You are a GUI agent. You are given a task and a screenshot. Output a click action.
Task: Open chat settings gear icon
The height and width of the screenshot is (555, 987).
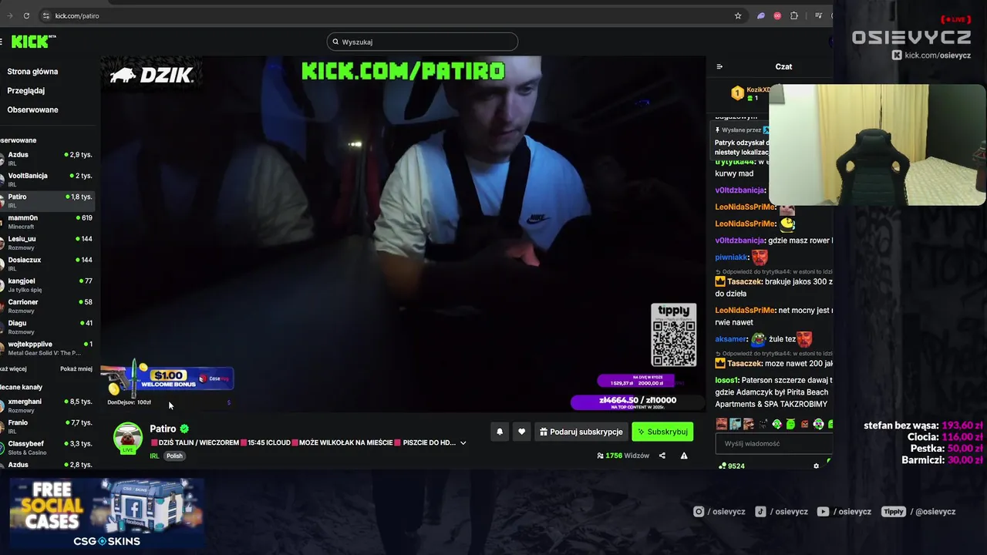coord(816,466)
